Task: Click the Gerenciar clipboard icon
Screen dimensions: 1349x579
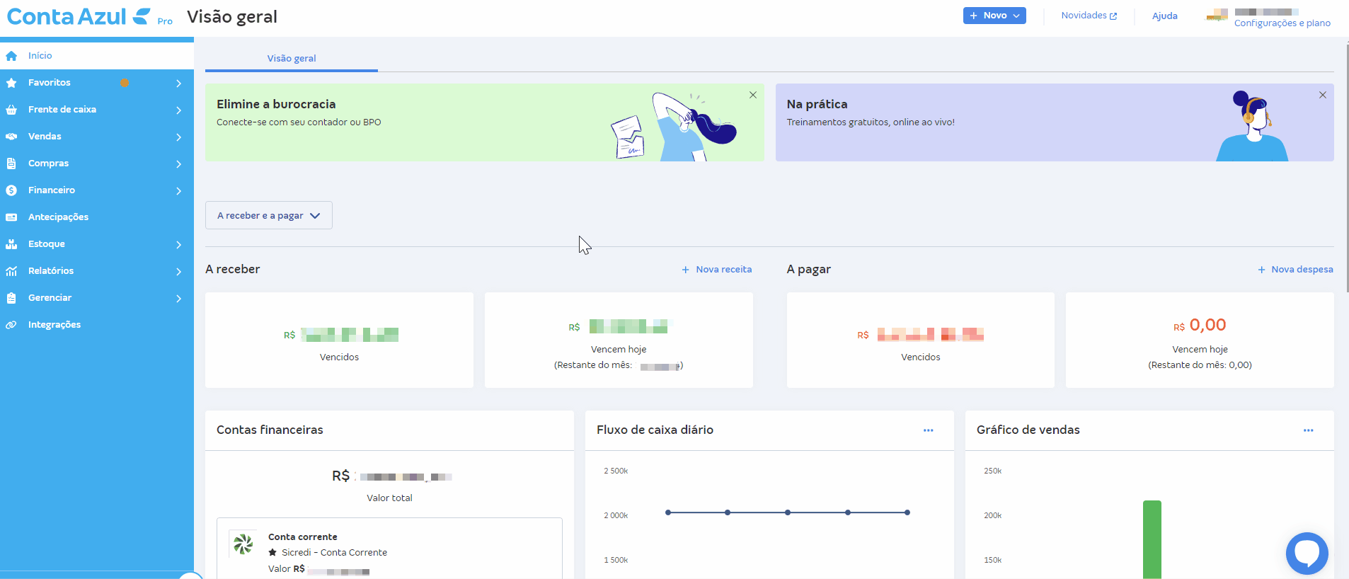Action: [x=11, y=298]
